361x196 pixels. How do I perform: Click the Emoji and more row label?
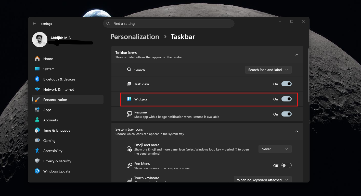point(147,145)
